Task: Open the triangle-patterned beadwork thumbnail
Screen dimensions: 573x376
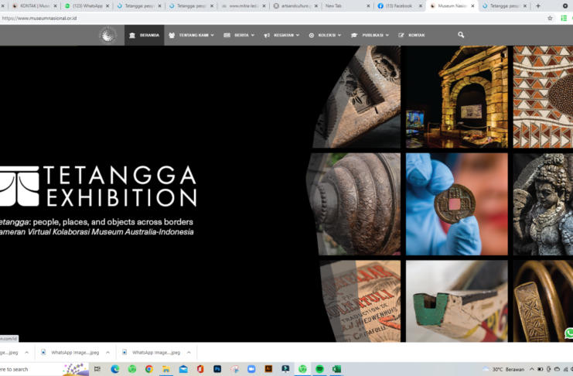Action: pos(543,97)
